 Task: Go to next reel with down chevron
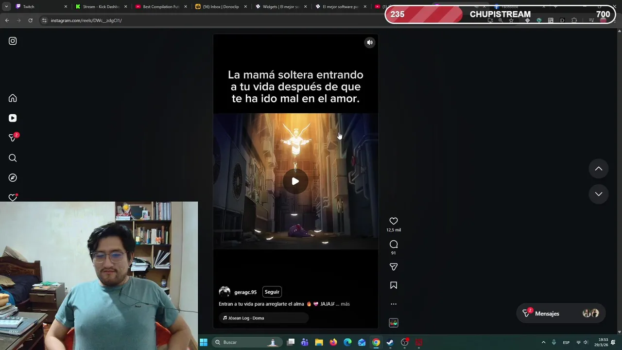[x=599, y=194]
